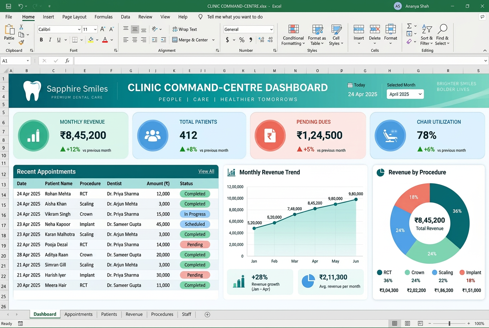The width and height of the screenshot is (489, 328).
Task: Click the Font Color red A
Action: (104, 40)
